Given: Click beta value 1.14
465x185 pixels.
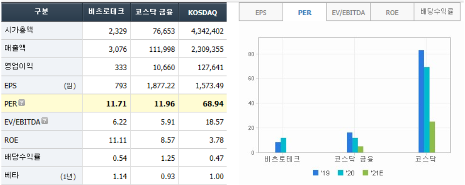Looking at the screenshot, I should [x=121, y=177].
